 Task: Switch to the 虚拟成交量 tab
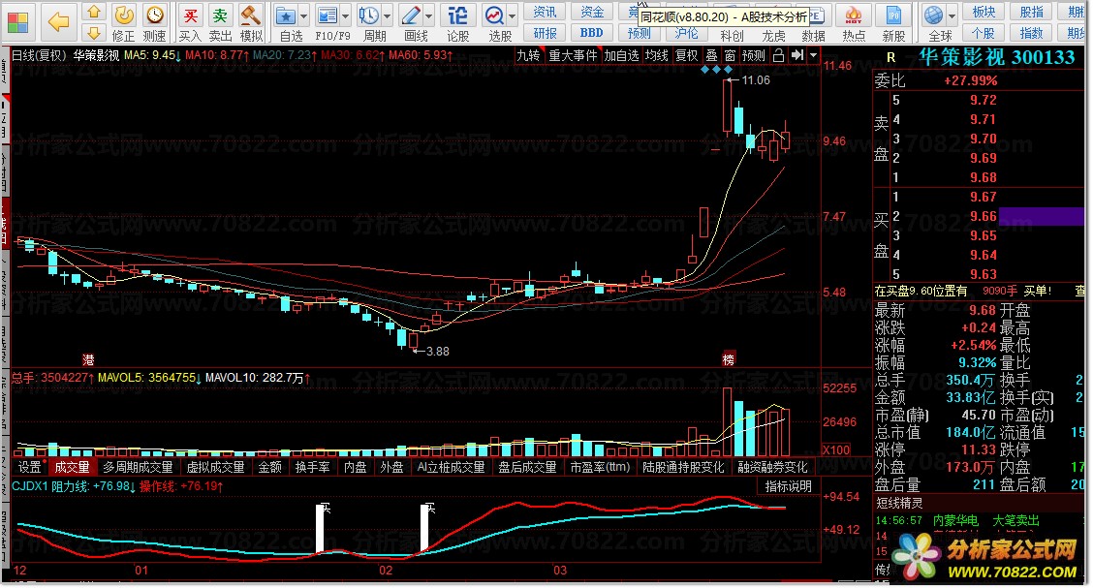tap(215, 467)
